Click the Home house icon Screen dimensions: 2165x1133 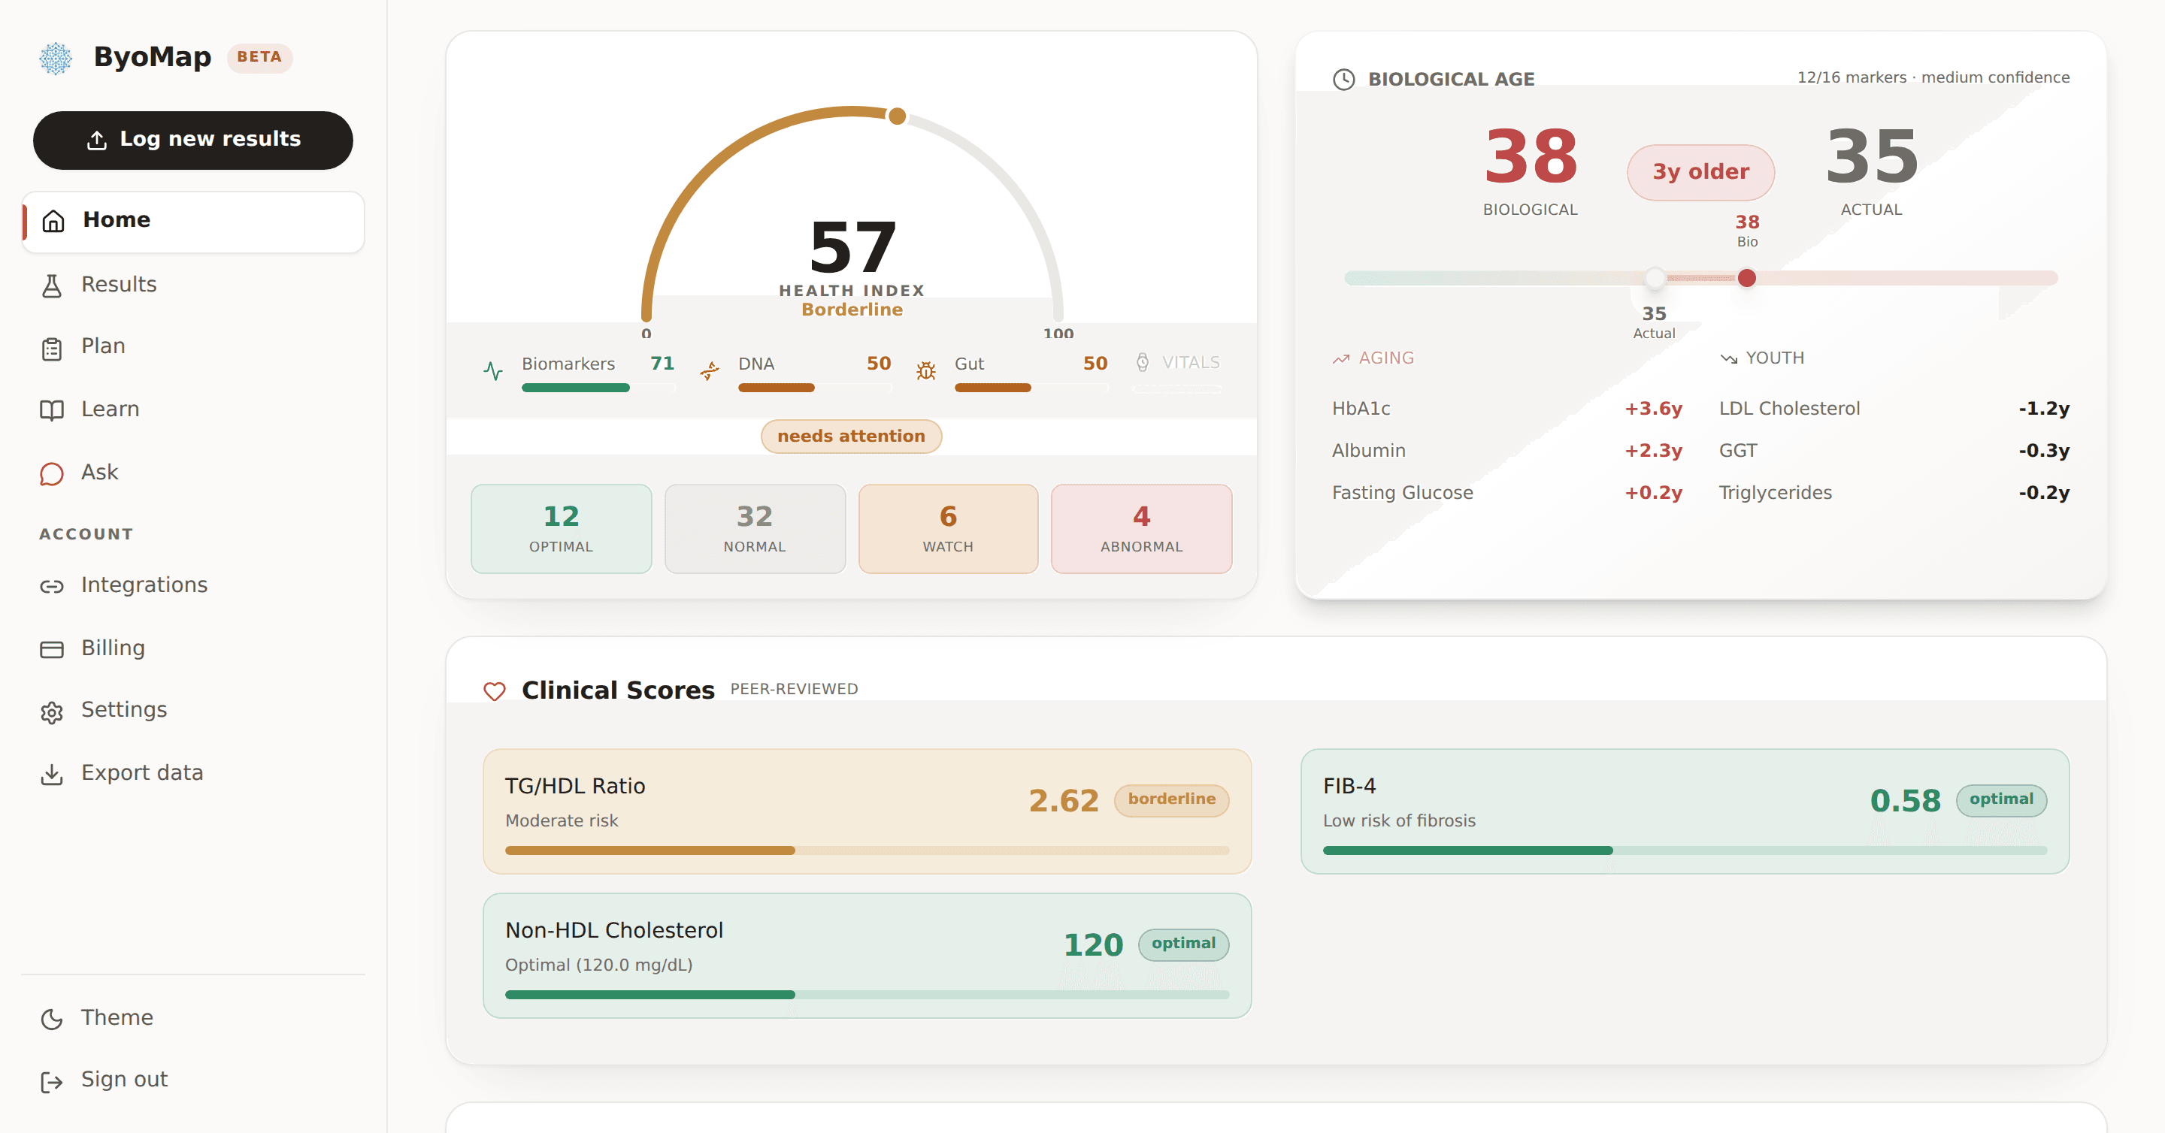click(53, 221)
